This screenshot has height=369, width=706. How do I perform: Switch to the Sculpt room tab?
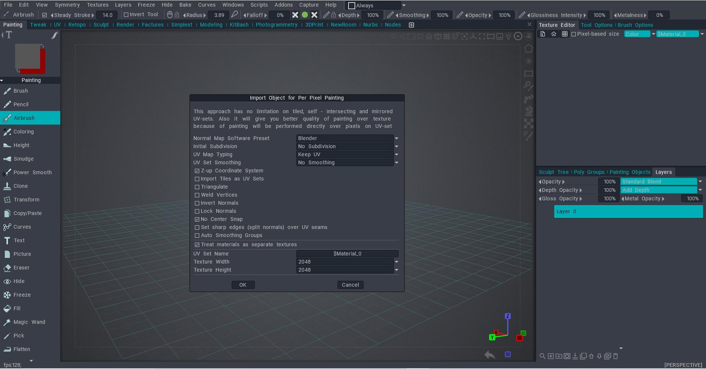tap(101, 25)
